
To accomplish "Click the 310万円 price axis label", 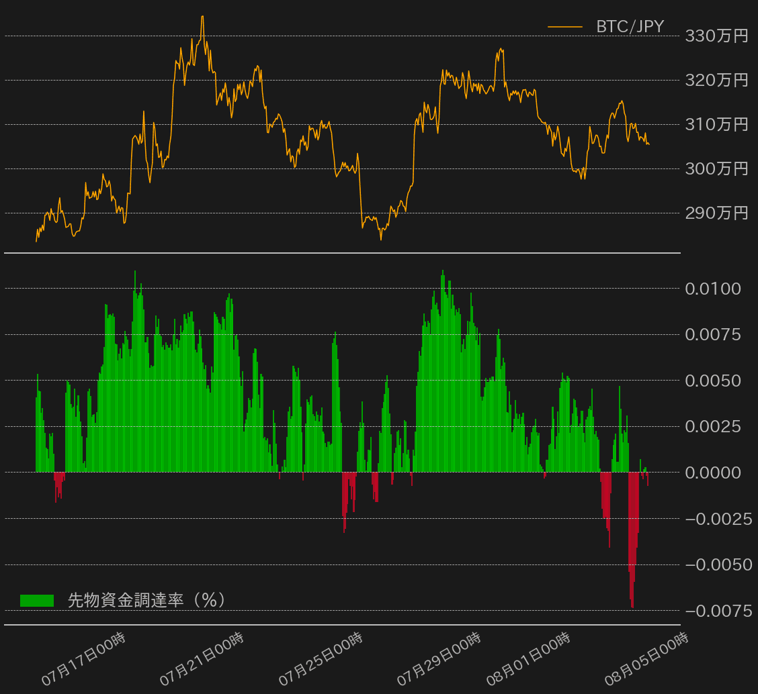I will 716,124.
